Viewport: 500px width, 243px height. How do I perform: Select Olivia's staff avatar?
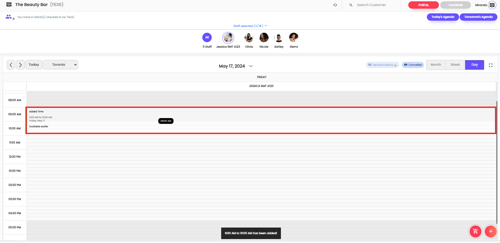coord(249,38)
